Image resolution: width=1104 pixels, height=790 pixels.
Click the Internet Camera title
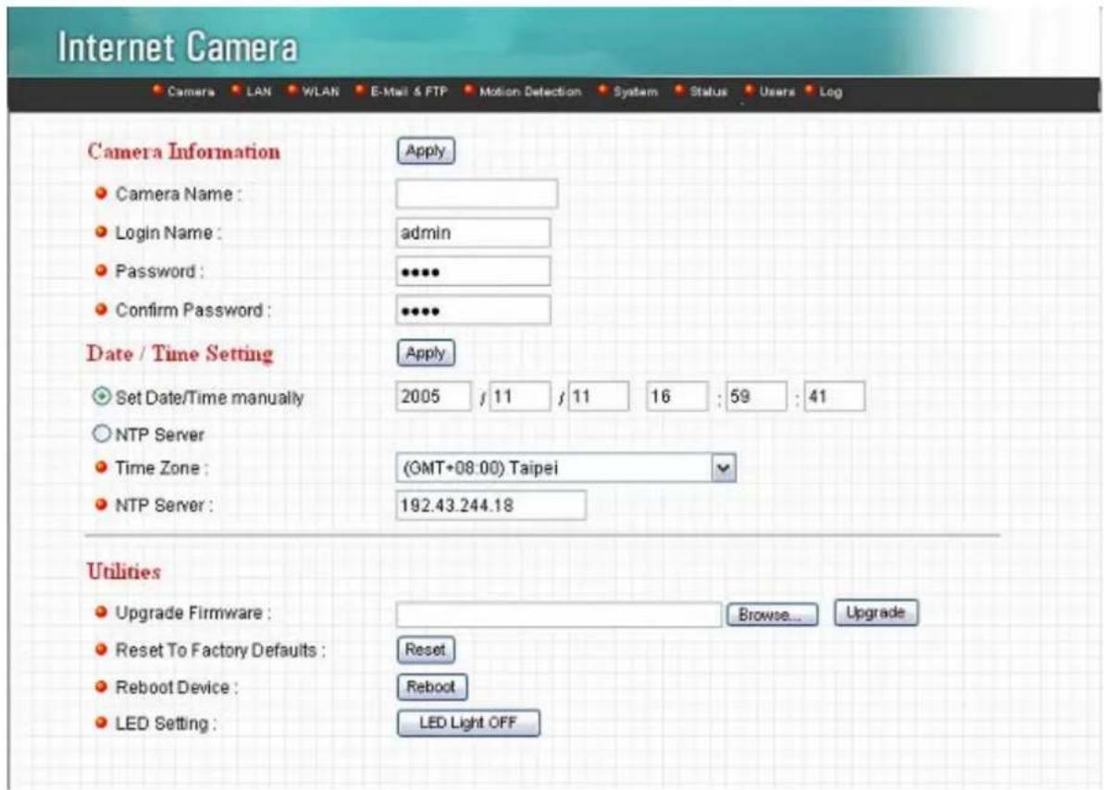coord(178,47)
